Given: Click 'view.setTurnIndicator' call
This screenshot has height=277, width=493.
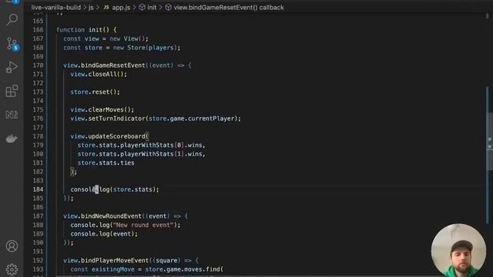Looking at the screenshot, I should click(108, 118).
